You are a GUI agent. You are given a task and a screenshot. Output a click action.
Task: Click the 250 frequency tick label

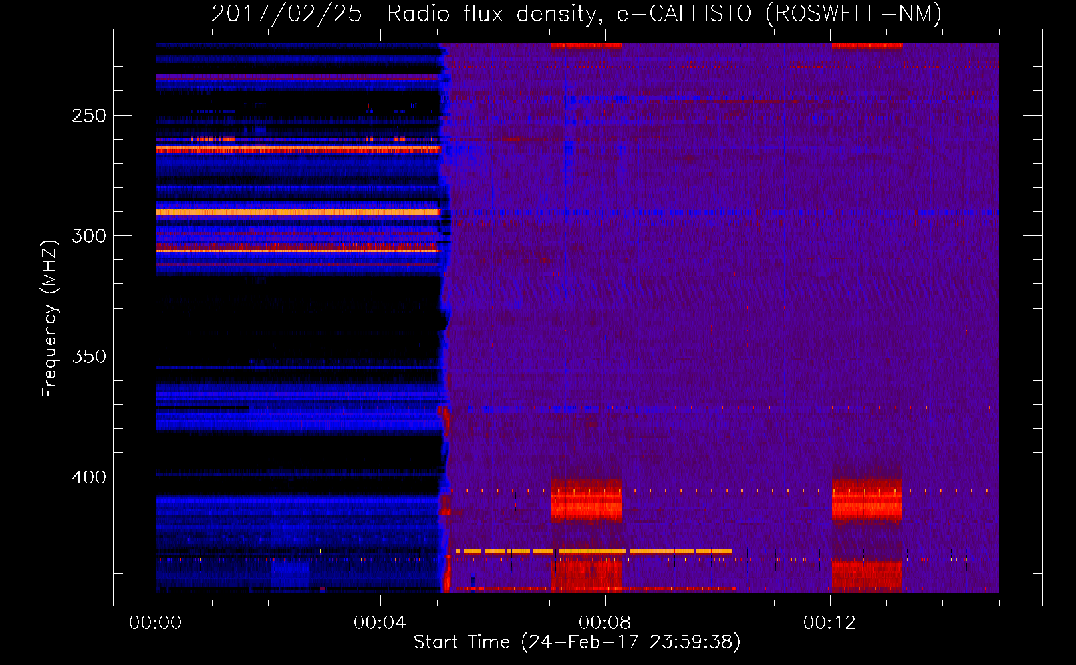(89, 116)
